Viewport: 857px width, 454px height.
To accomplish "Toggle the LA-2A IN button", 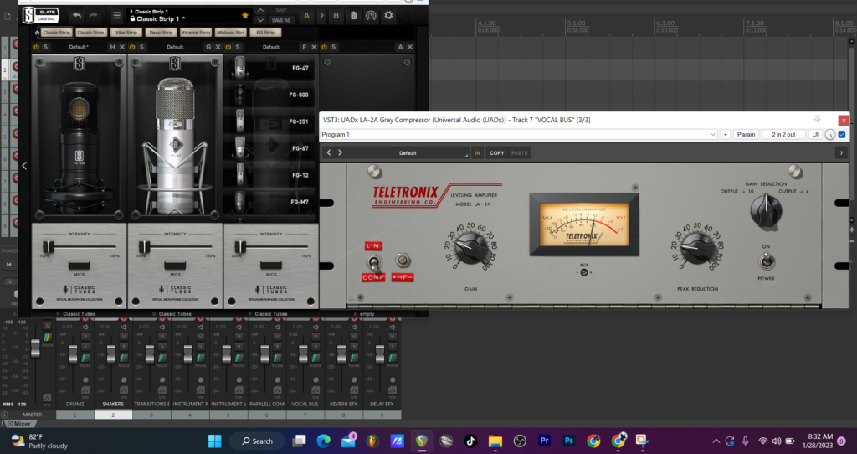I will point(477,153).
